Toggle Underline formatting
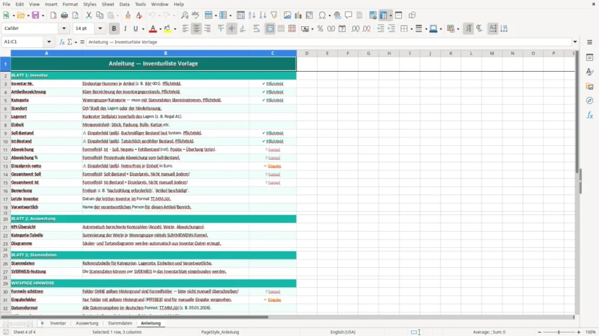This screenshot has width=599, height=336. (x=136, y=29)
